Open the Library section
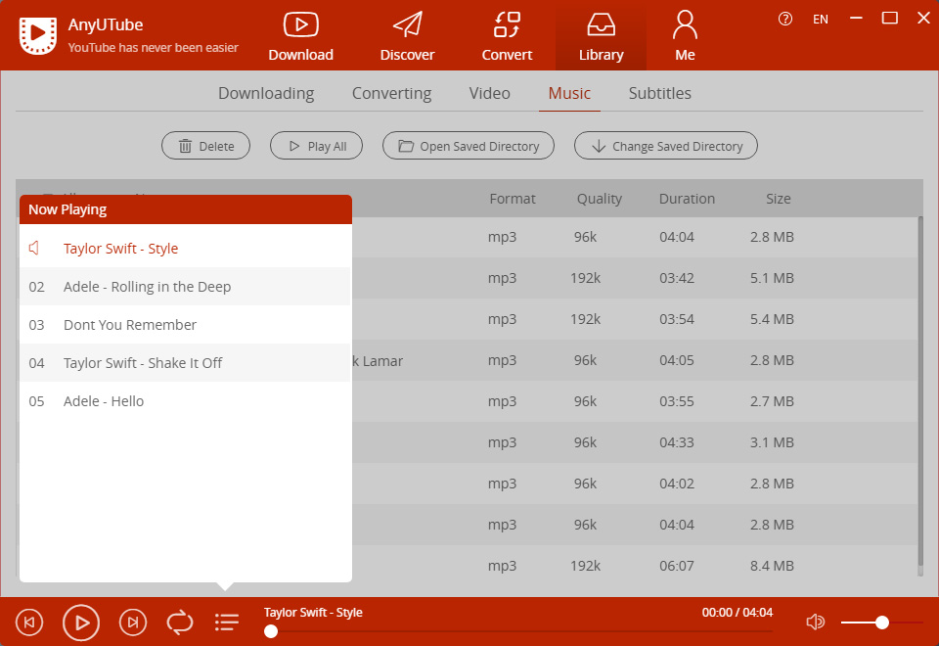939x646 pixels. 601,36
